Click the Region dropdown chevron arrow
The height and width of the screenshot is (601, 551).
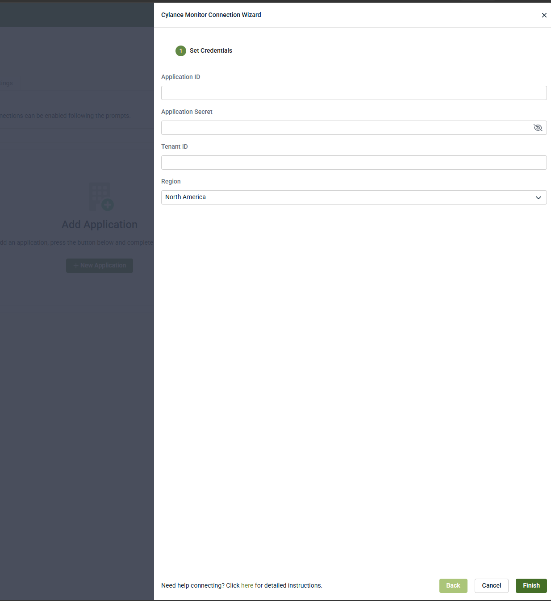tap(538, 197)
